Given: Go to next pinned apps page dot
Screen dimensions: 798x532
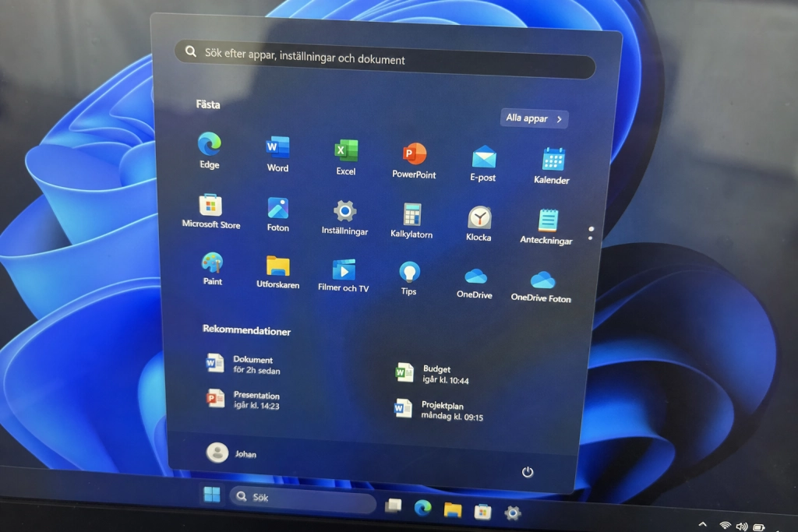Looking at the screenshot, I should [591, 238].
